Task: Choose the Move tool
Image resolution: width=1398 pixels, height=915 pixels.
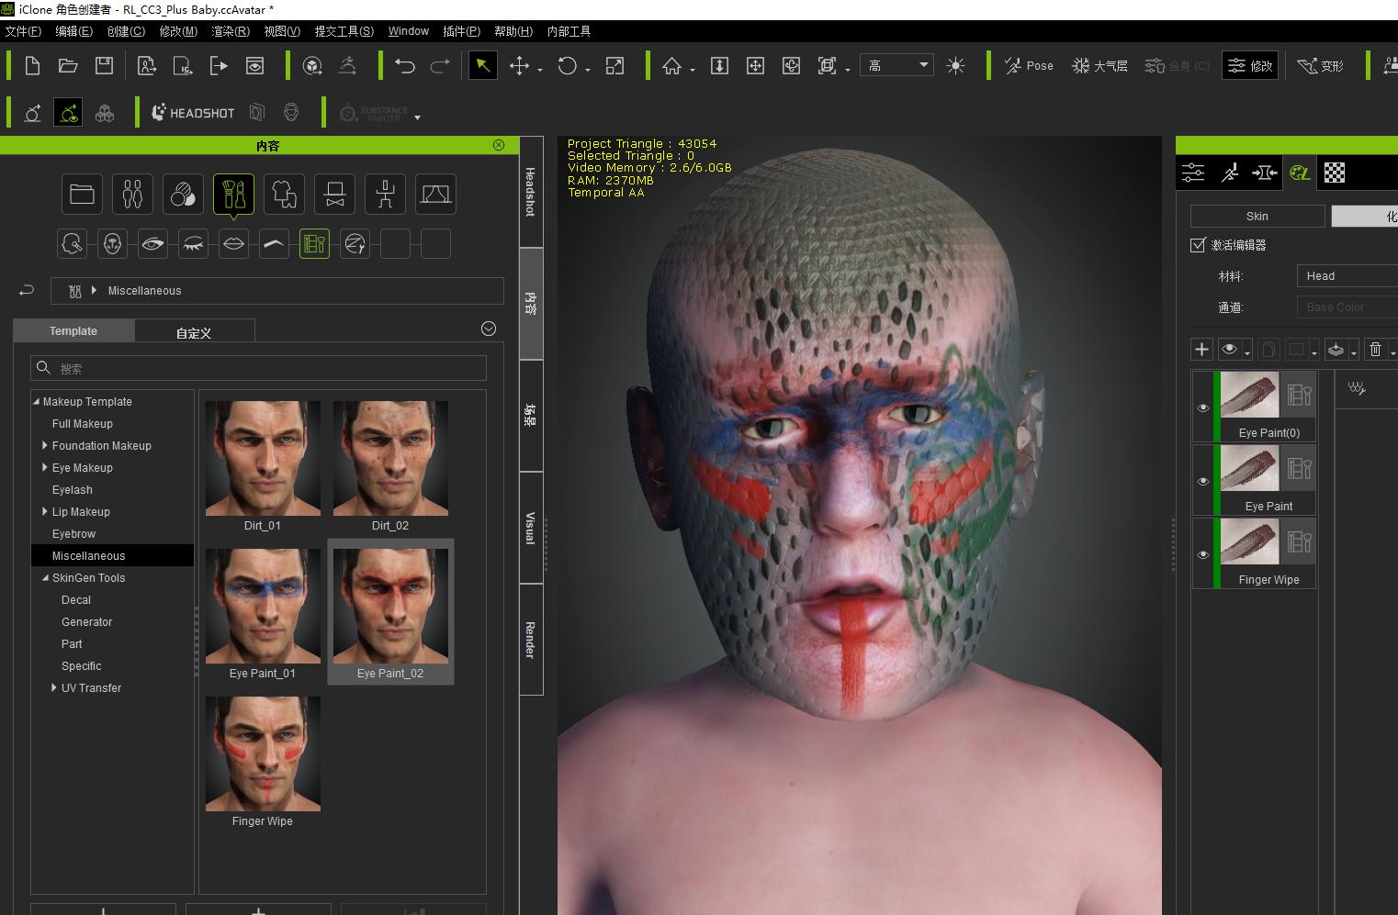Action: pyautogui.click(x=520, y=65)
